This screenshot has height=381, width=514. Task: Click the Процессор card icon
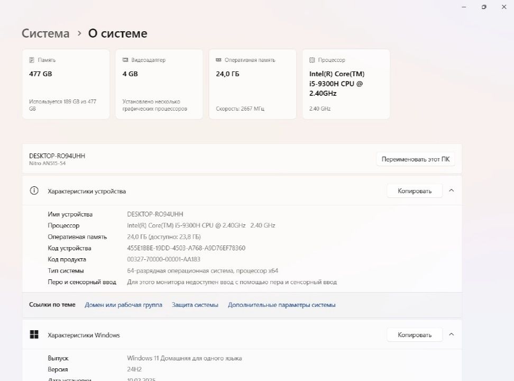(x=312, y=60)
